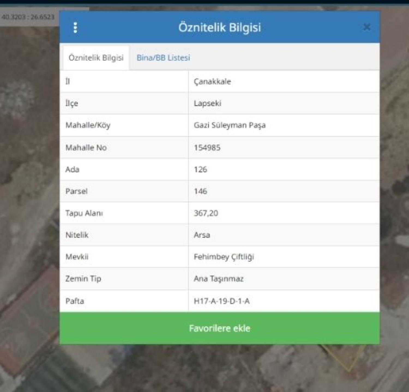This screenshot has height=392, width=409.
Task: Click the Ada value 126
Action: point(200,169)
